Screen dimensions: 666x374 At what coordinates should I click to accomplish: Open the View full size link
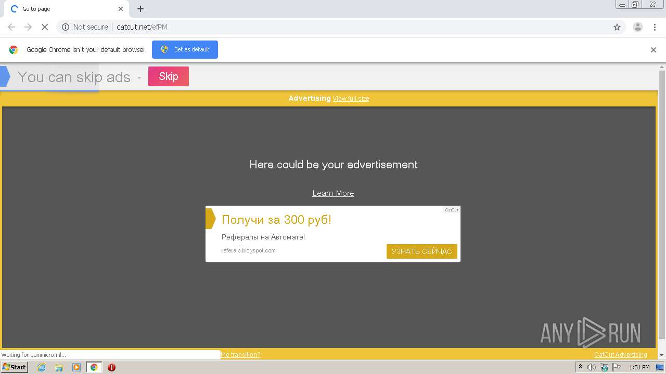click(351, 99)
